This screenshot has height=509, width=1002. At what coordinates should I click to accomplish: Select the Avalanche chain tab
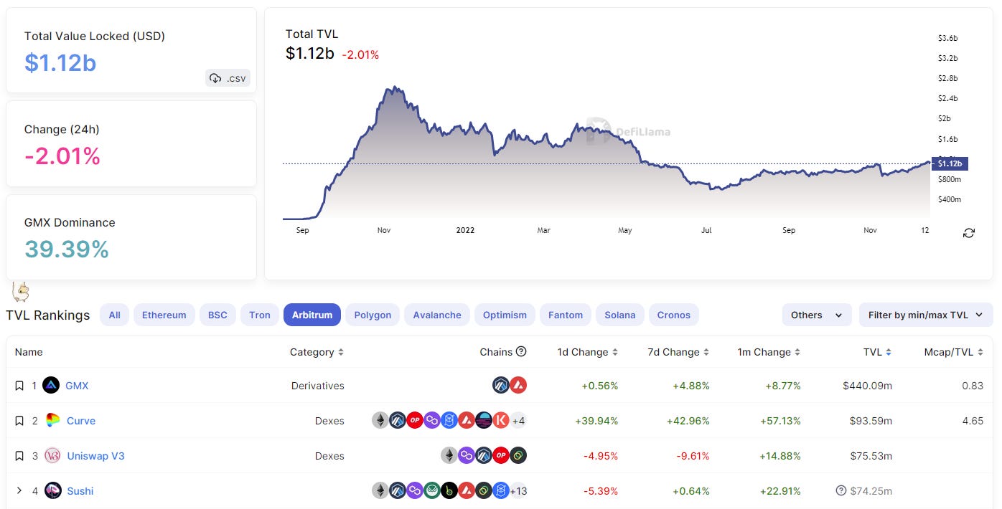click(437, 315)
